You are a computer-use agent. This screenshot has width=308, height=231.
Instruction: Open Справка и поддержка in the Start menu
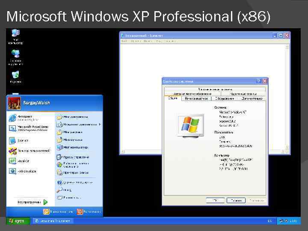point(74,183)
